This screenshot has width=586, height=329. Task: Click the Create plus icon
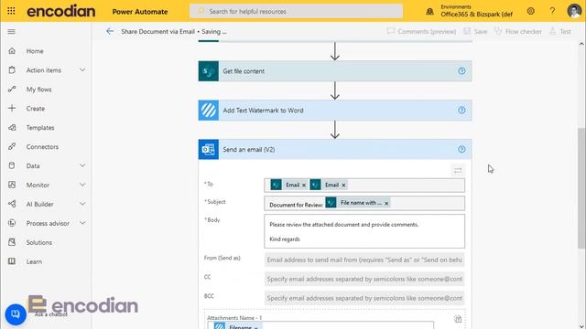click(x=12, y=108)
